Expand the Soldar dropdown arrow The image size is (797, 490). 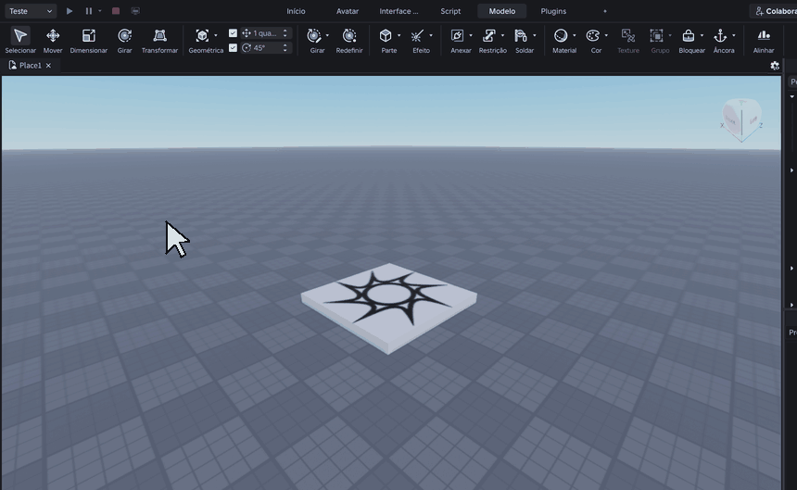point(534,35)
